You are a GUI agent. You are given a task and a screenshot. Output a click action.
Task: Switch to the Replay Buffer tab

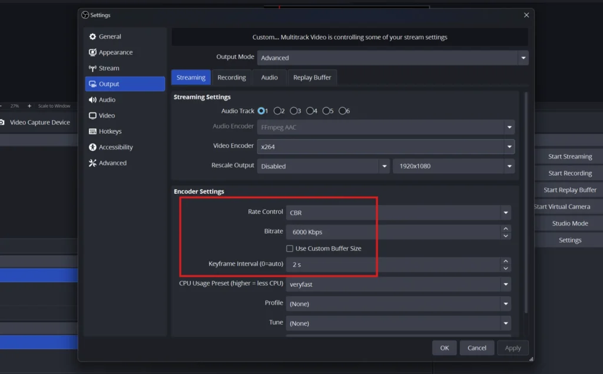[312, 77]
